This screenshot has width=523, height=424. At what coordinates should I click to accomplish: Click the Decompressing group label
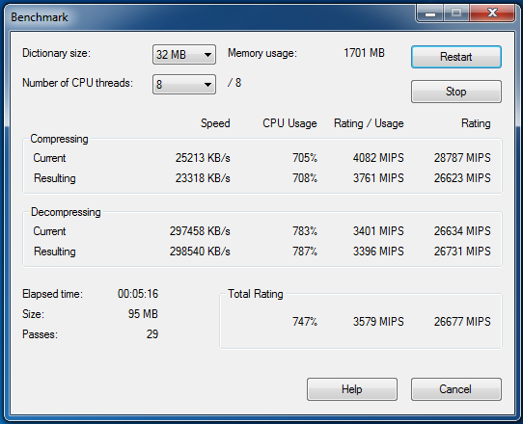point(66,212)
